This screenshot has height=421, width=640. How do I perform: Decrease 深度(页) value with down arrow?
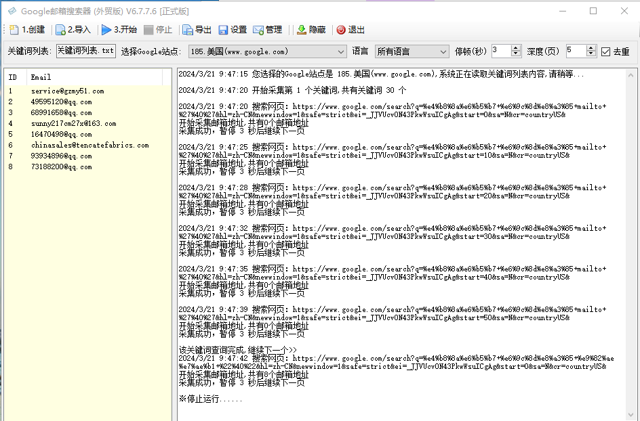tap(591, 53)
